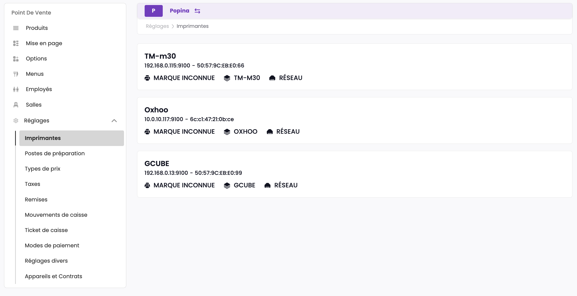Open the GCUBE printer card
The width and height of the screenshot is (577, 296).
[x=354, y=174]
